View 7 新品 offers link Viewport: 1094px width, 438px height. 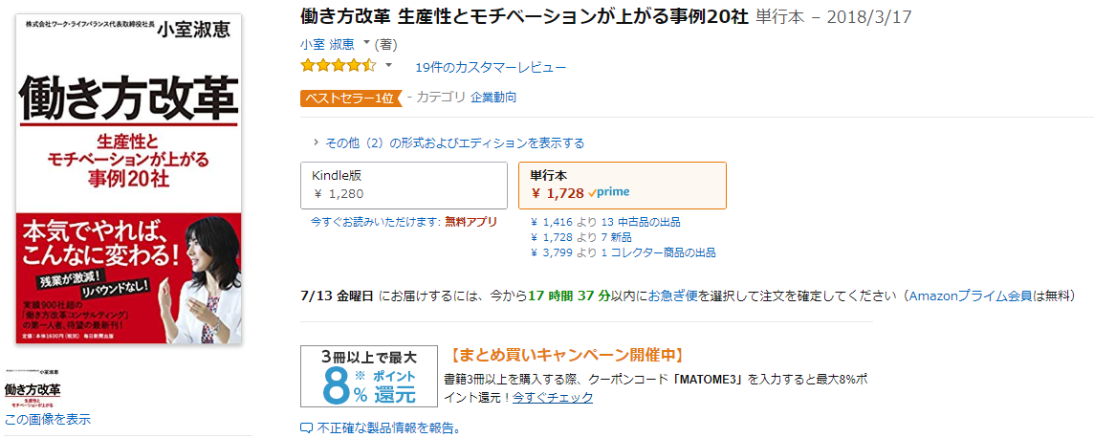coord(616,237)
